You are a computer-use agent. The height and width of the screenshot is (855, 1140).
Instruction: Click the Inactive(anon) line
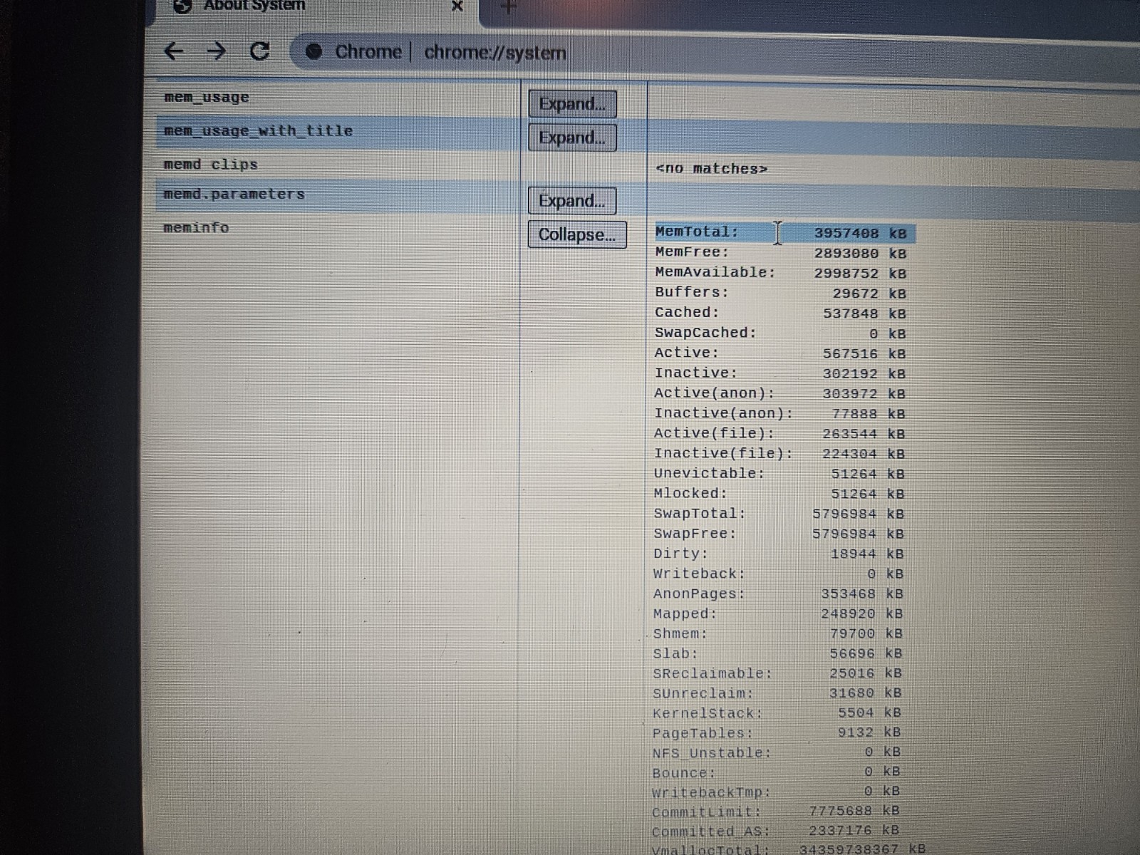click(x=779, y=413)
